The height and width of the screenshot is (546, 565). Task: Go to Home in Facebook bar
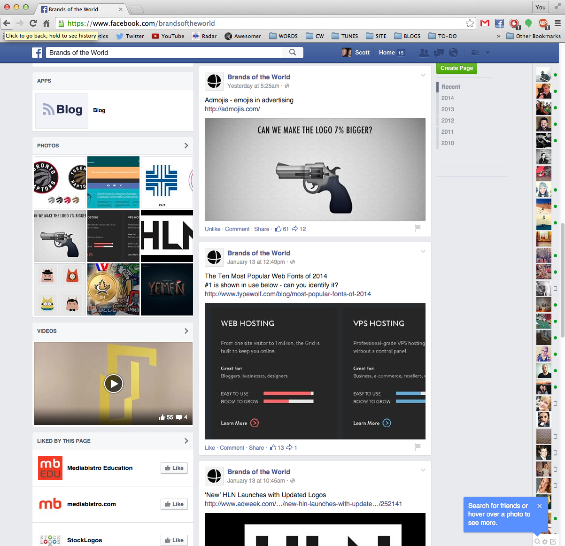click(x=387, y=53)
